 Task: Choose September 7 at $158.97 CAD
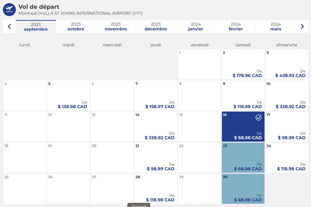click(x=155, y=95)
